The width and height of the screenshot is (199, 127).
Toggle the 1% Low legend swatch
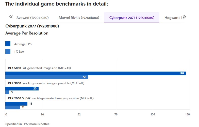coord(8,51)
